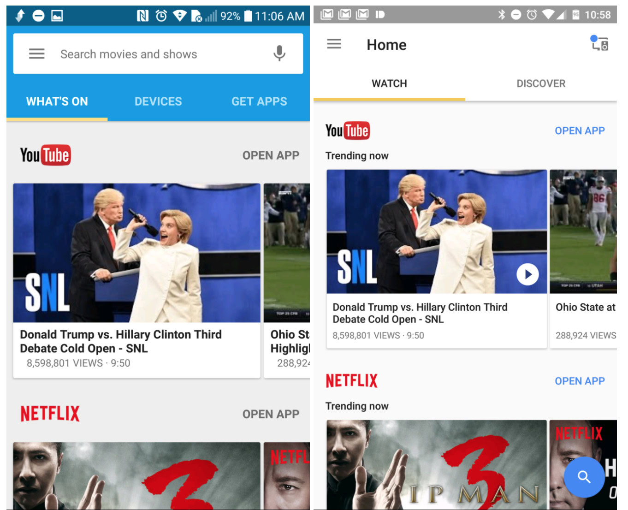Click 288,924 VIEWS text on Ohio State card
The height and width of the screenshot is (510, 628).
pos(586,336)
